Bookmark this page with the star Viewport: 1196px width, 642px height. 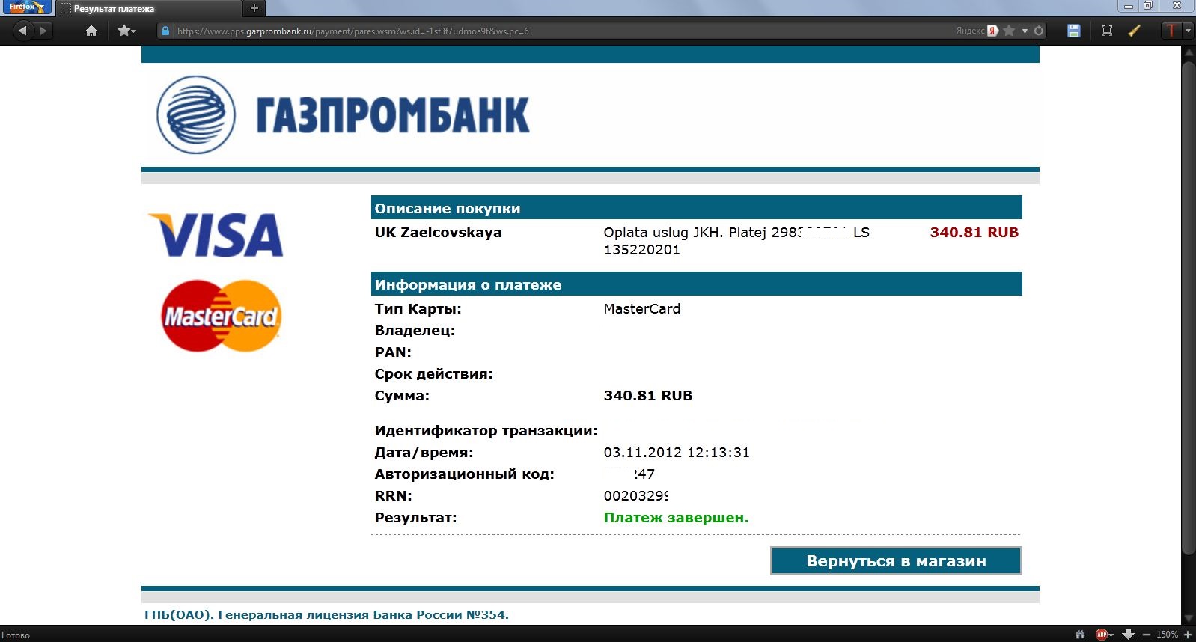coord(1009,31)
